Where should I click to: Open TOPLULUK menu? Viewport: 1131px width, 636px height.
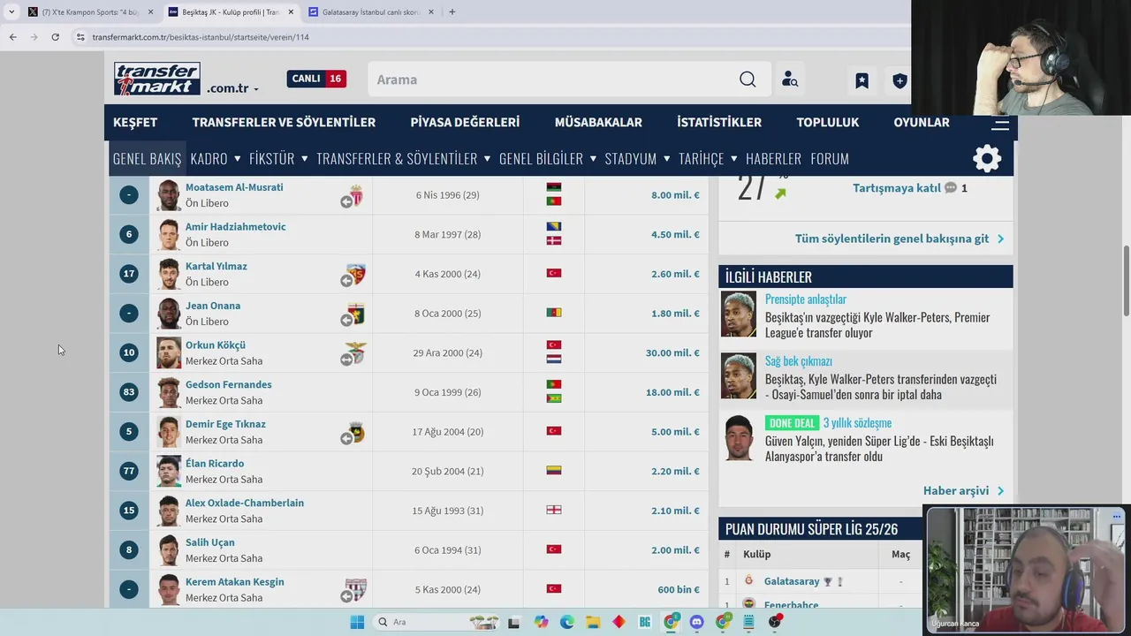point(827,123)
